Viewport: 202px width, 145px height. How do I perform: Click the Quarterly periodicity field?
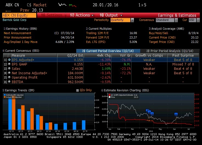120,20
